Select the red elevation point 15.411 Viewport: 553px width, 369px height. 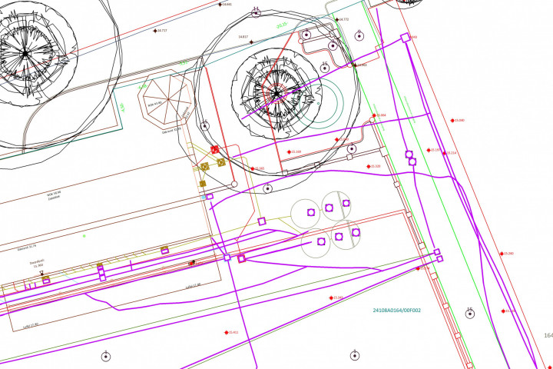(226, 332)
